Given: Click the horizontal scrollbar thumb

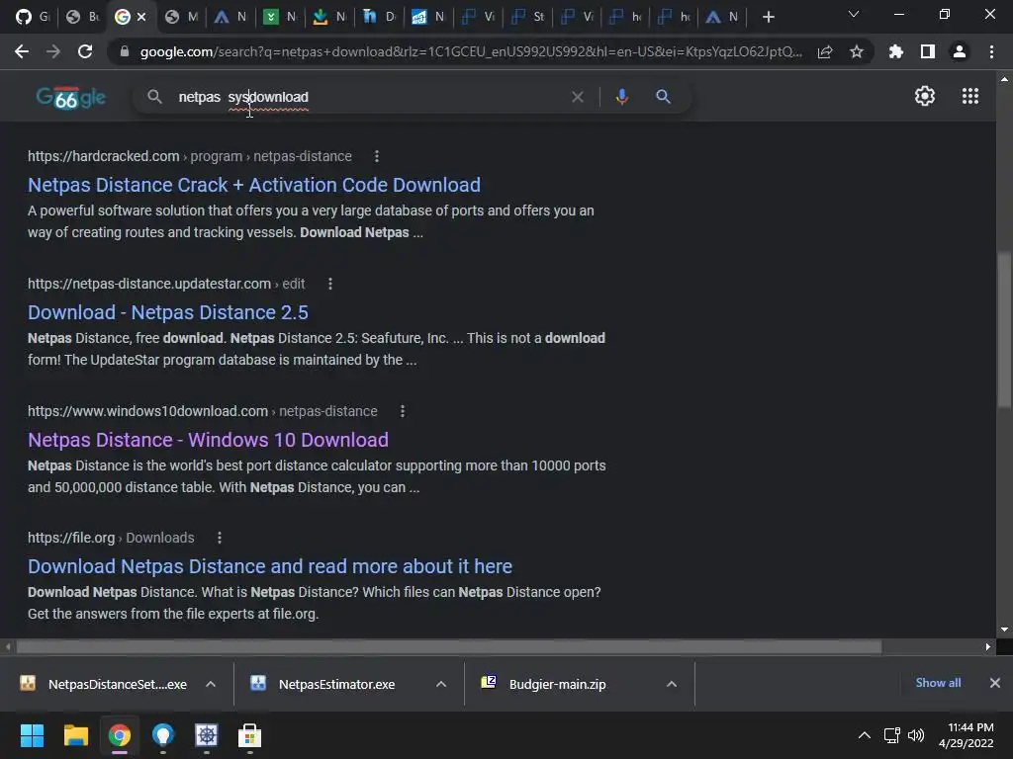Looking at the screenshot, I should [x=448, y=646].
